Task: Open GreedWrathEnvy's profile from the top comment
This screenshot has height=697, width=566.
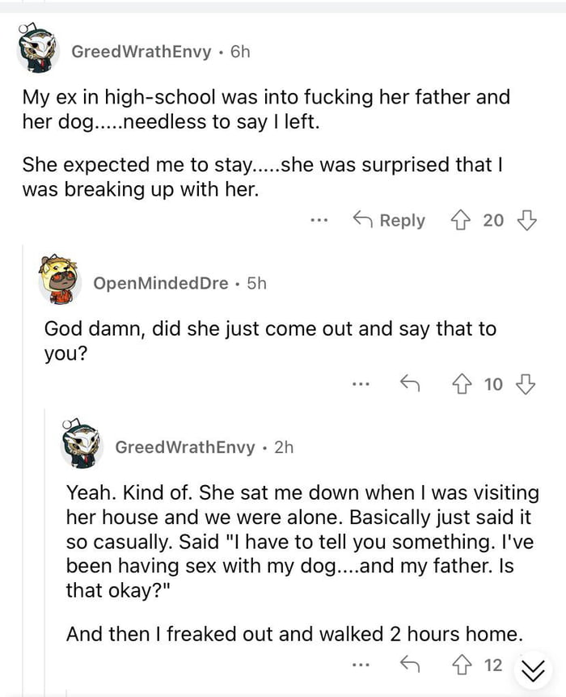Action: pos(141,52)
